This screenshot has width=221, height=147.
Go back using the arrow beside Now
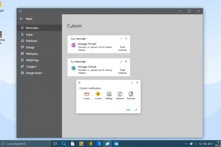[x=21, y=19]
